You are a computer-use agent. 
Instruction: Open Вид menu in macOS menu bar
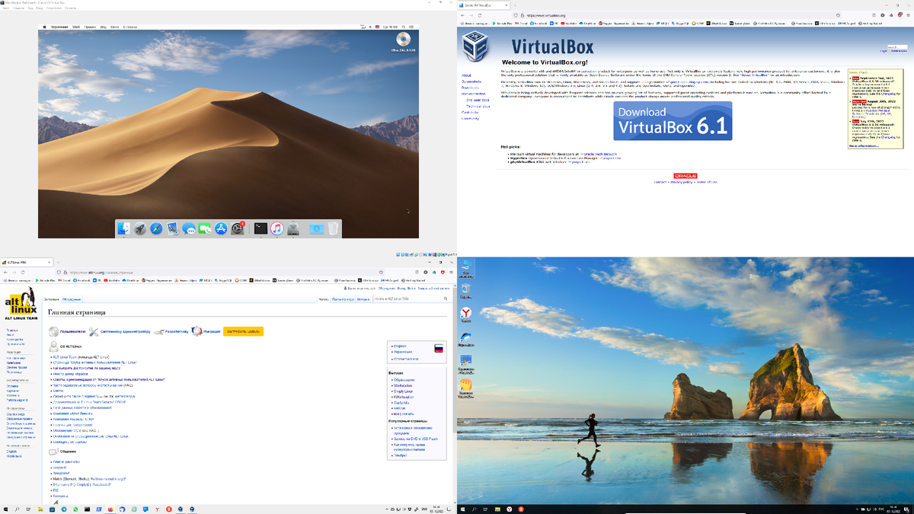tap(103, 27)
